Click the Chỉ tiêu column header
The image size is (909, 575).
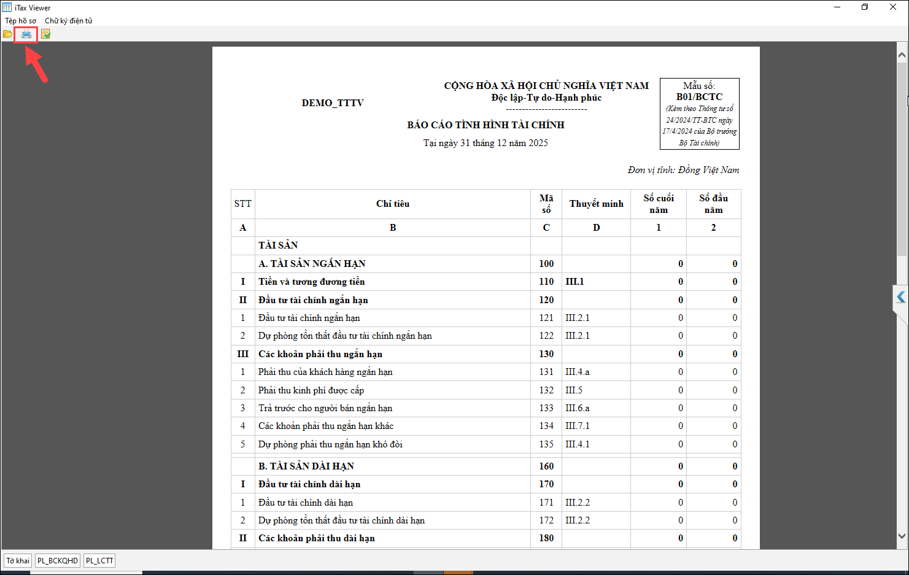[392, 204]
